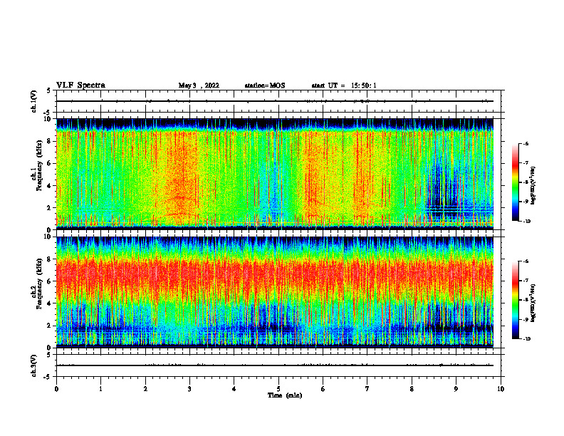Click the "5" tick on the ch.1(V) axis
Screen dimensions: 564x436
pyautogui.click(x=49, y=90)
